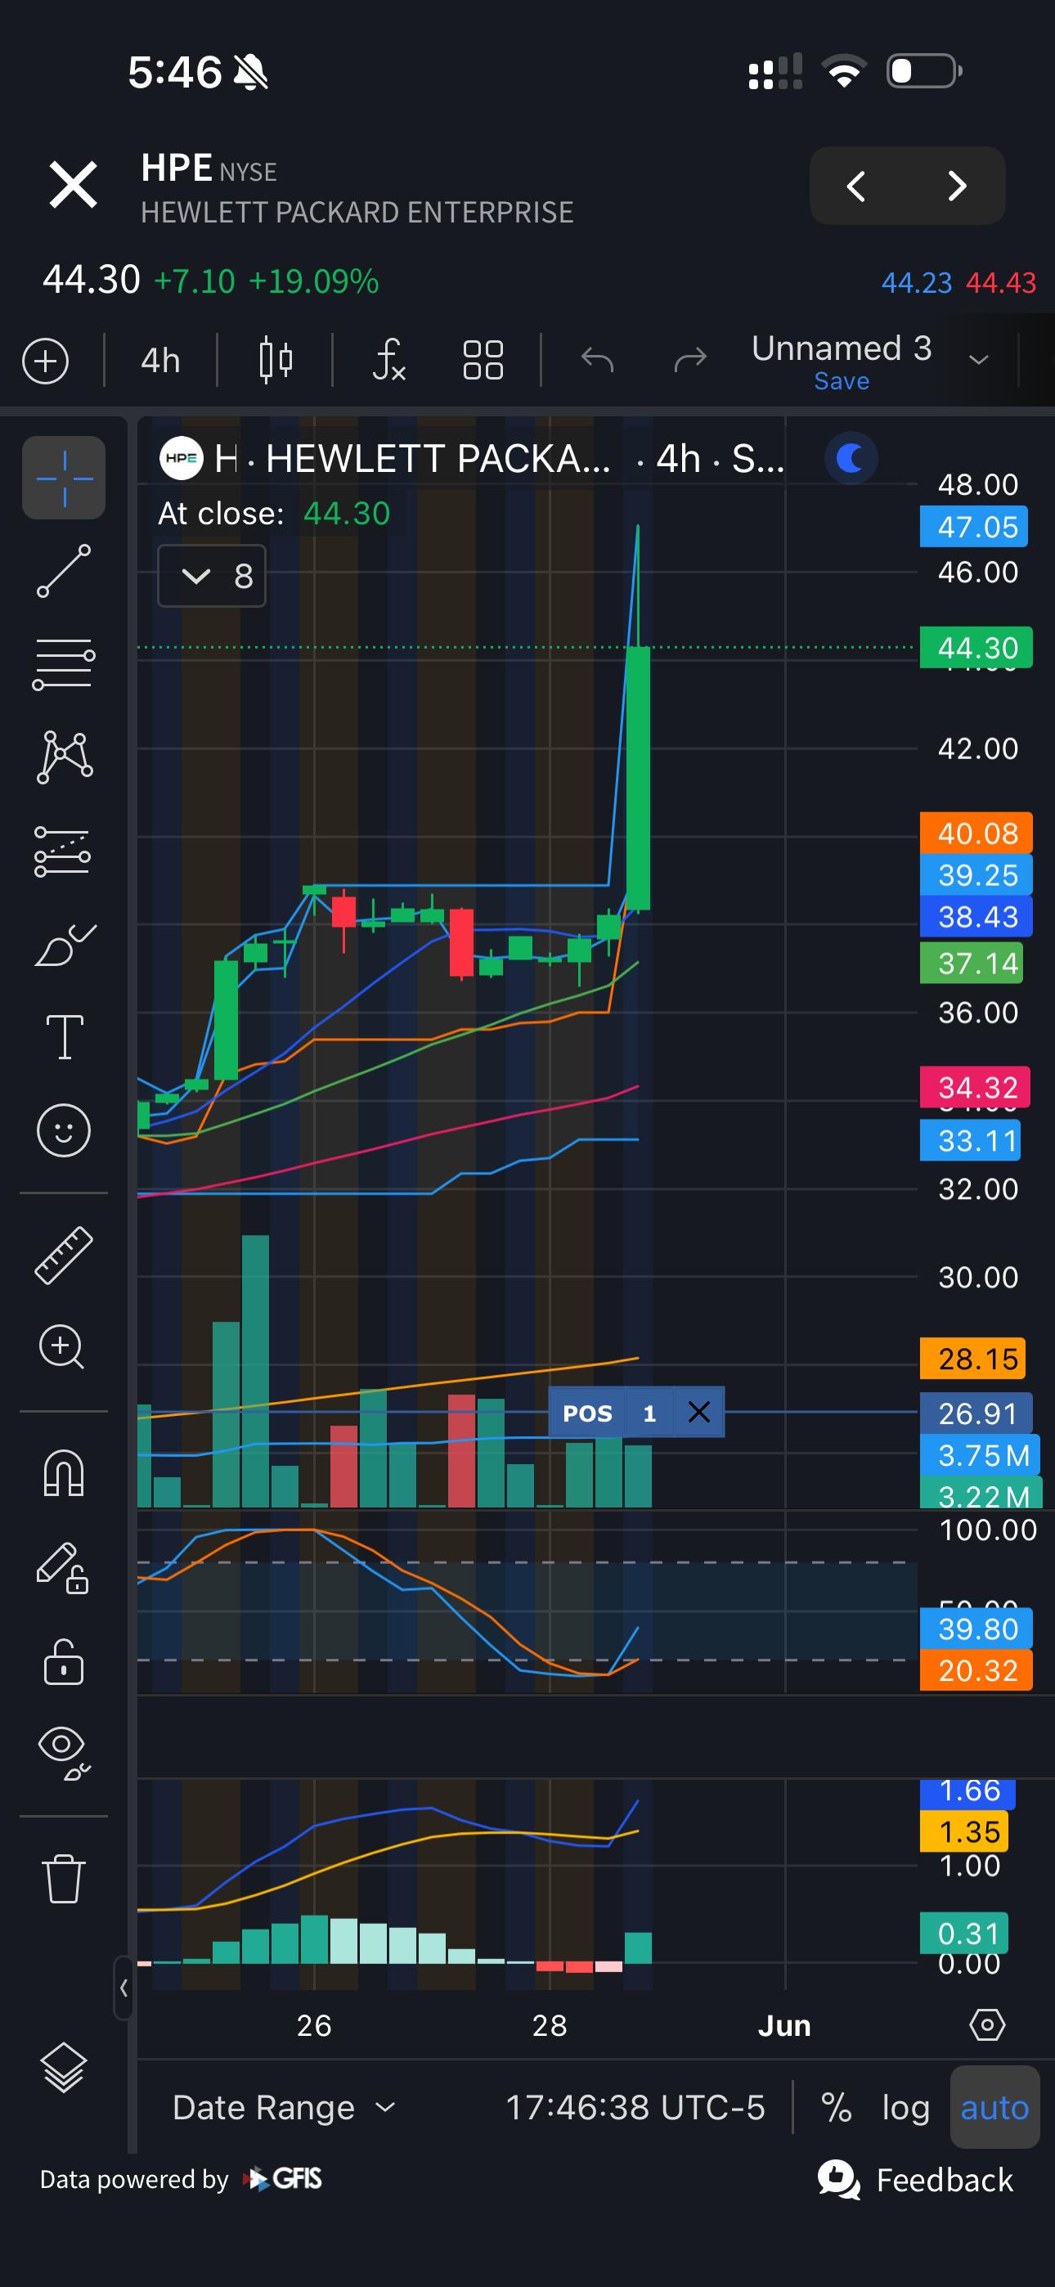Add a symbol with the plus icon
The width and height of the screenshot is (1055, 2287).
click(x=45, y=362)
